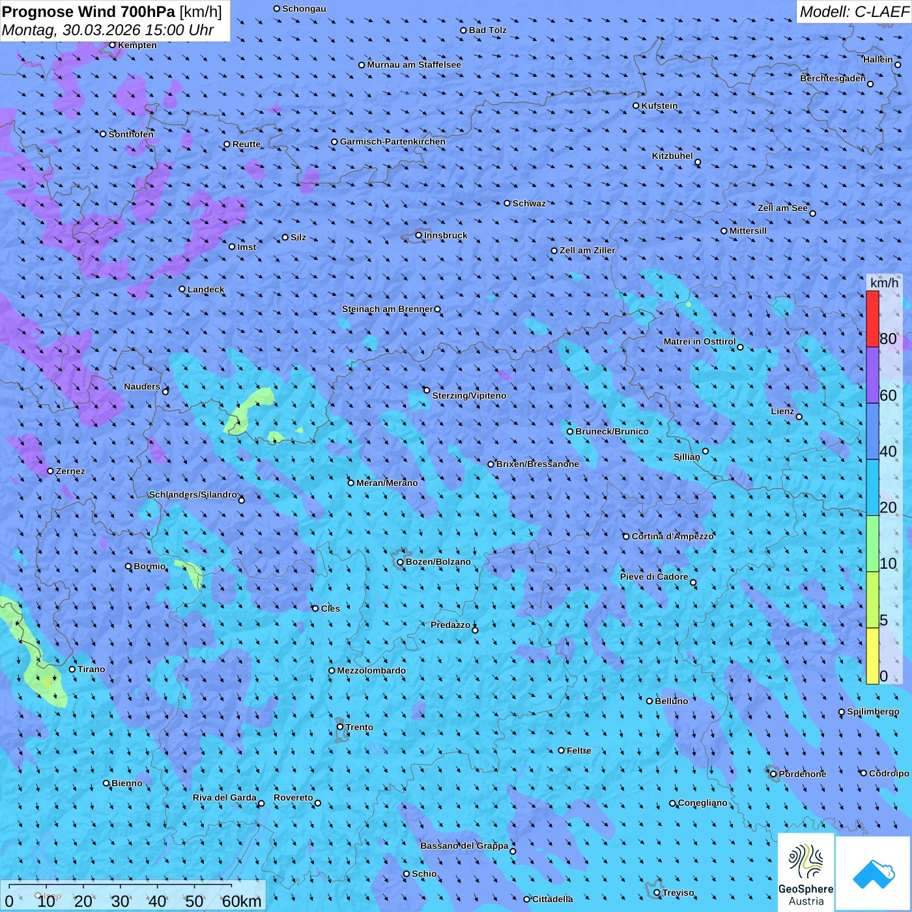Click the 'km/h' legend unit label
Image resolution: width=912 pixels, height=912 pixels.
pos(884,283)
